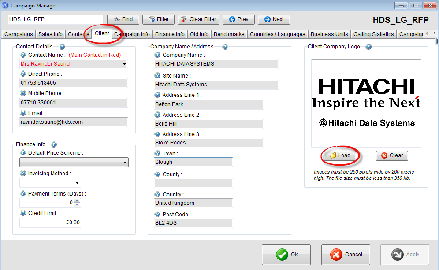
Task: Decrease Payment Terms days with down arrow
Action: click(77, 205)
